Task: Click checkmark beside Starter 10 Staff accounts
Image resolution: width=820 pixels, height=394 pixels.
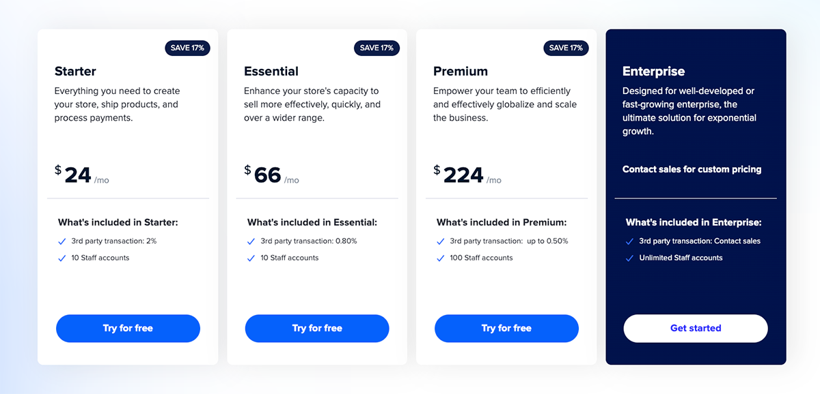Action: (x=62, y=258)
